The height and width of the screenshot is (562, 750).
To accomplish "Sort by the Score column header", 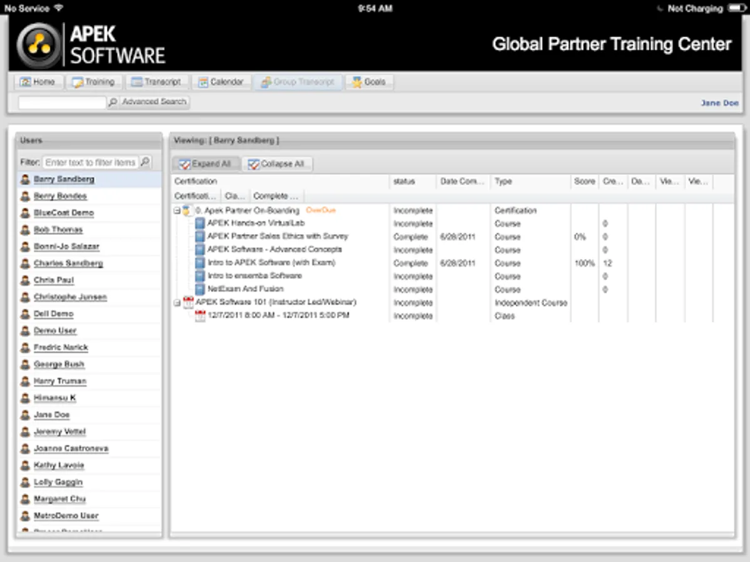I will pyautogui.click(x=584, y=182).
